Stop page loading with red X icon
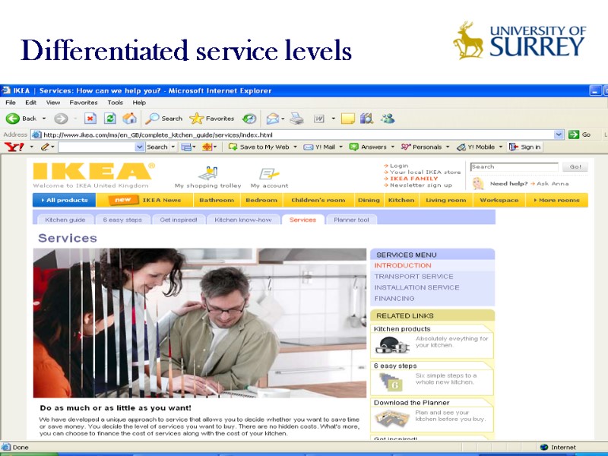 pyautogui.click(x=90, y=119)
